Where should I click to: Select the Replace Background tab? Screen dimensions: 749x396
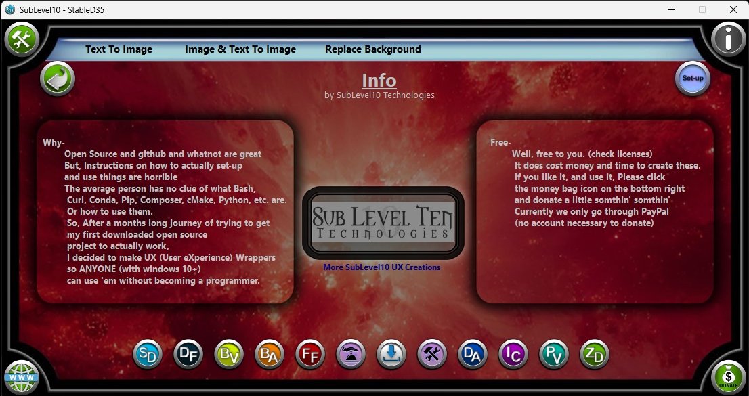pyautogui.click(x=373, y=49)
